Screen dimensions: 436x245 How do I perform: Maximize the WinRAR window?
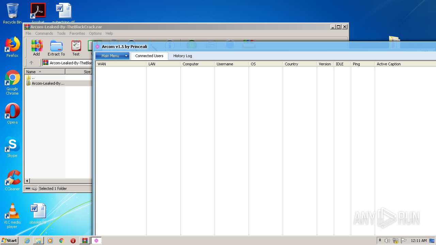coord(338,27)
